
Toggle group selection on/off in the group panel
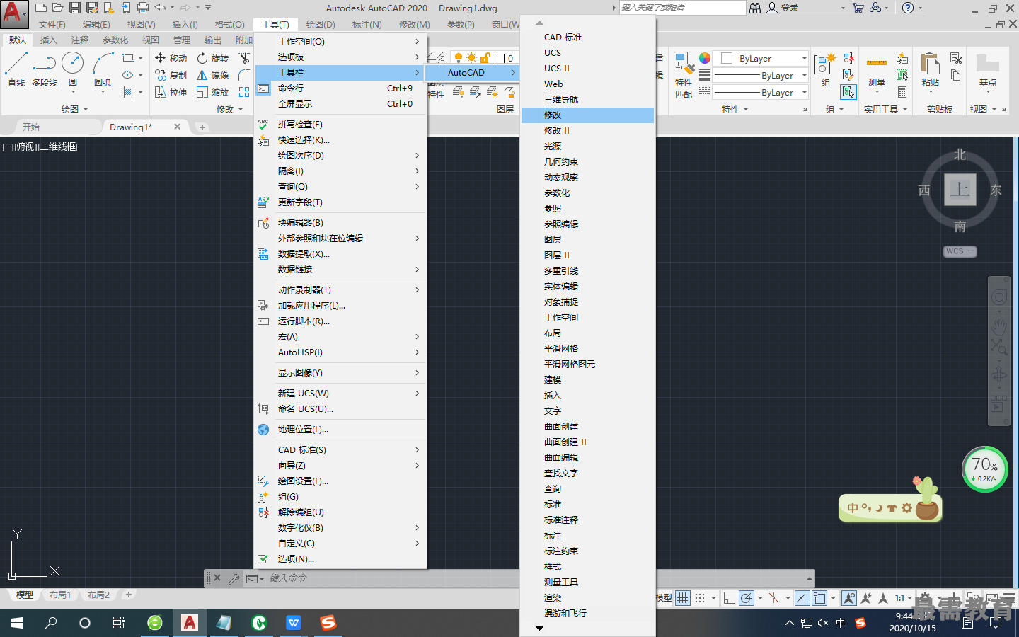tap(848, 92)
